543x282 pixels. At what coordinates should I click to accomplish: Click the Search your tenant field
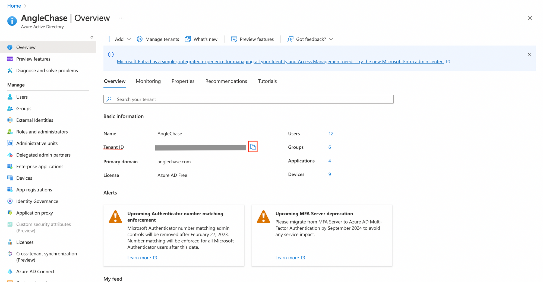[x=248, y=99]
